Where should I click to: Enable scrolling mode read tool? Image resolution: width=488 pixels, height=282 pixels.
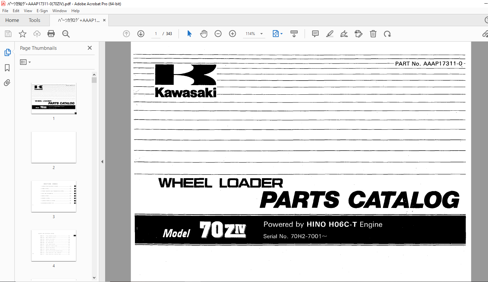294,34
